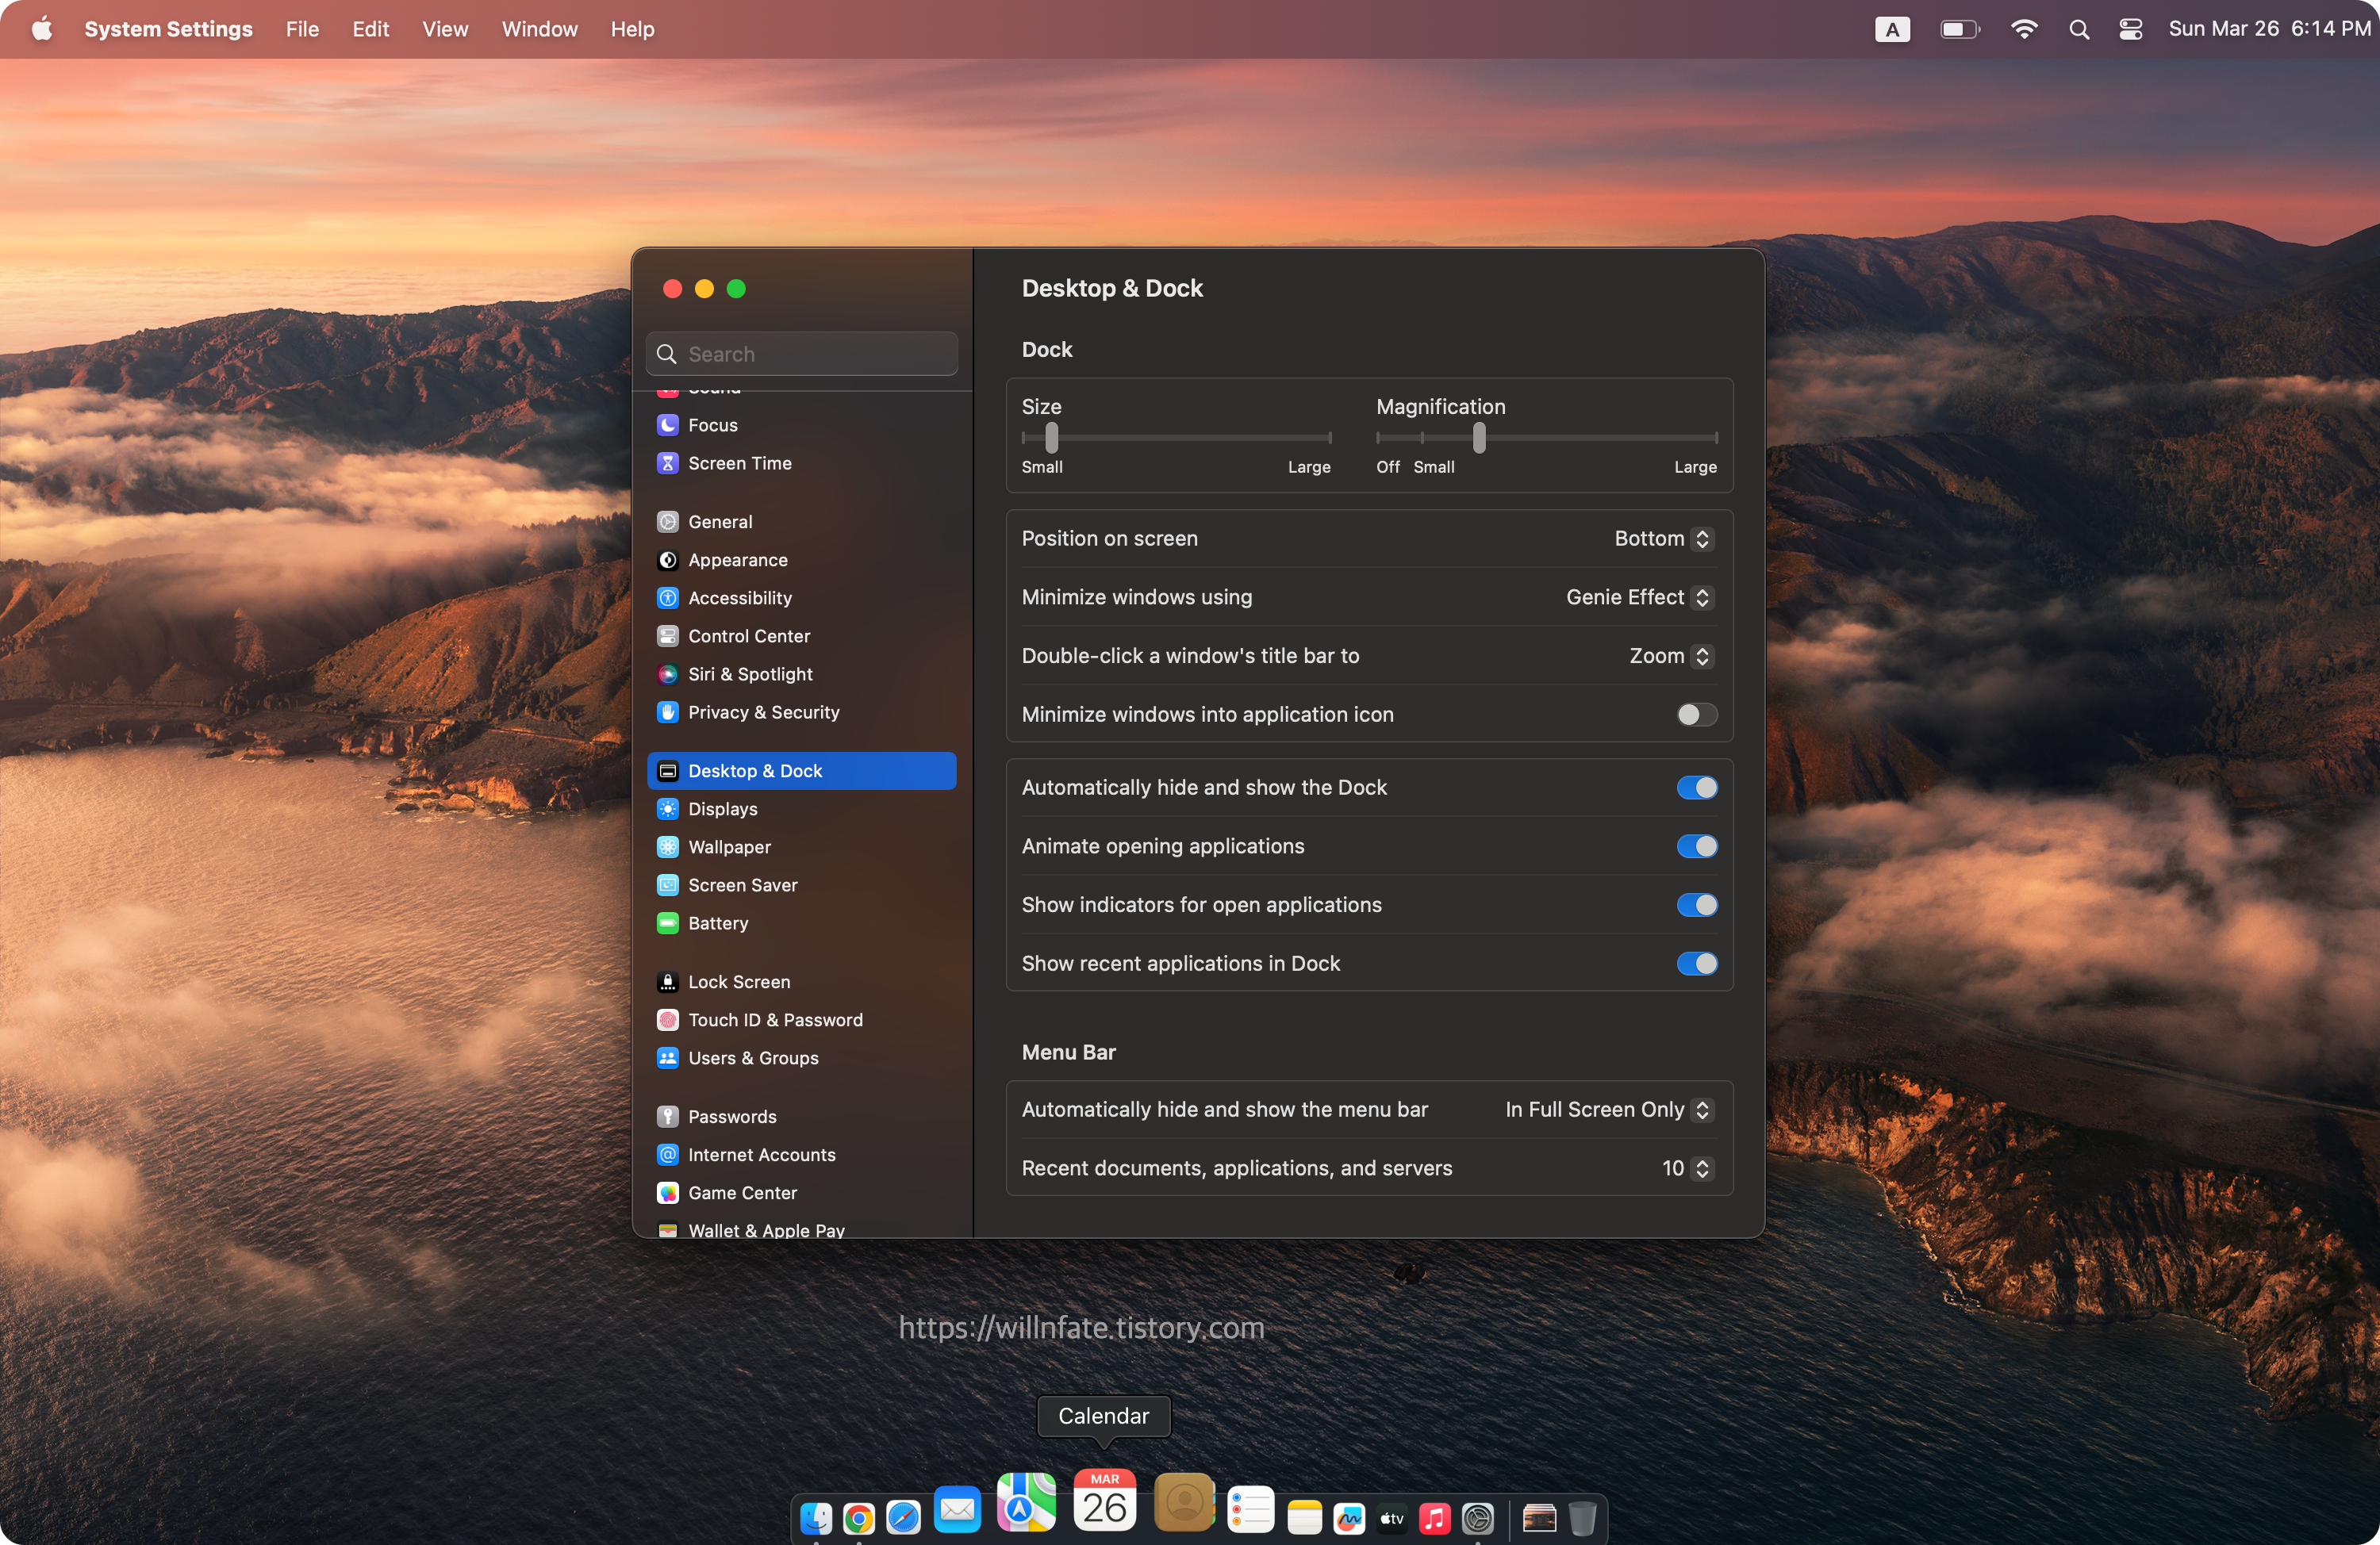
Task: Go to Displays settings
Action: [722, 808]
